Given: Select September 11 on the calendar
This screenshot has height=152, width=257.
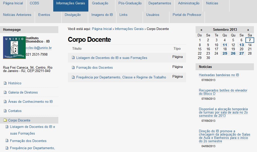Looking at the screenshot, I should click(225, 45).
